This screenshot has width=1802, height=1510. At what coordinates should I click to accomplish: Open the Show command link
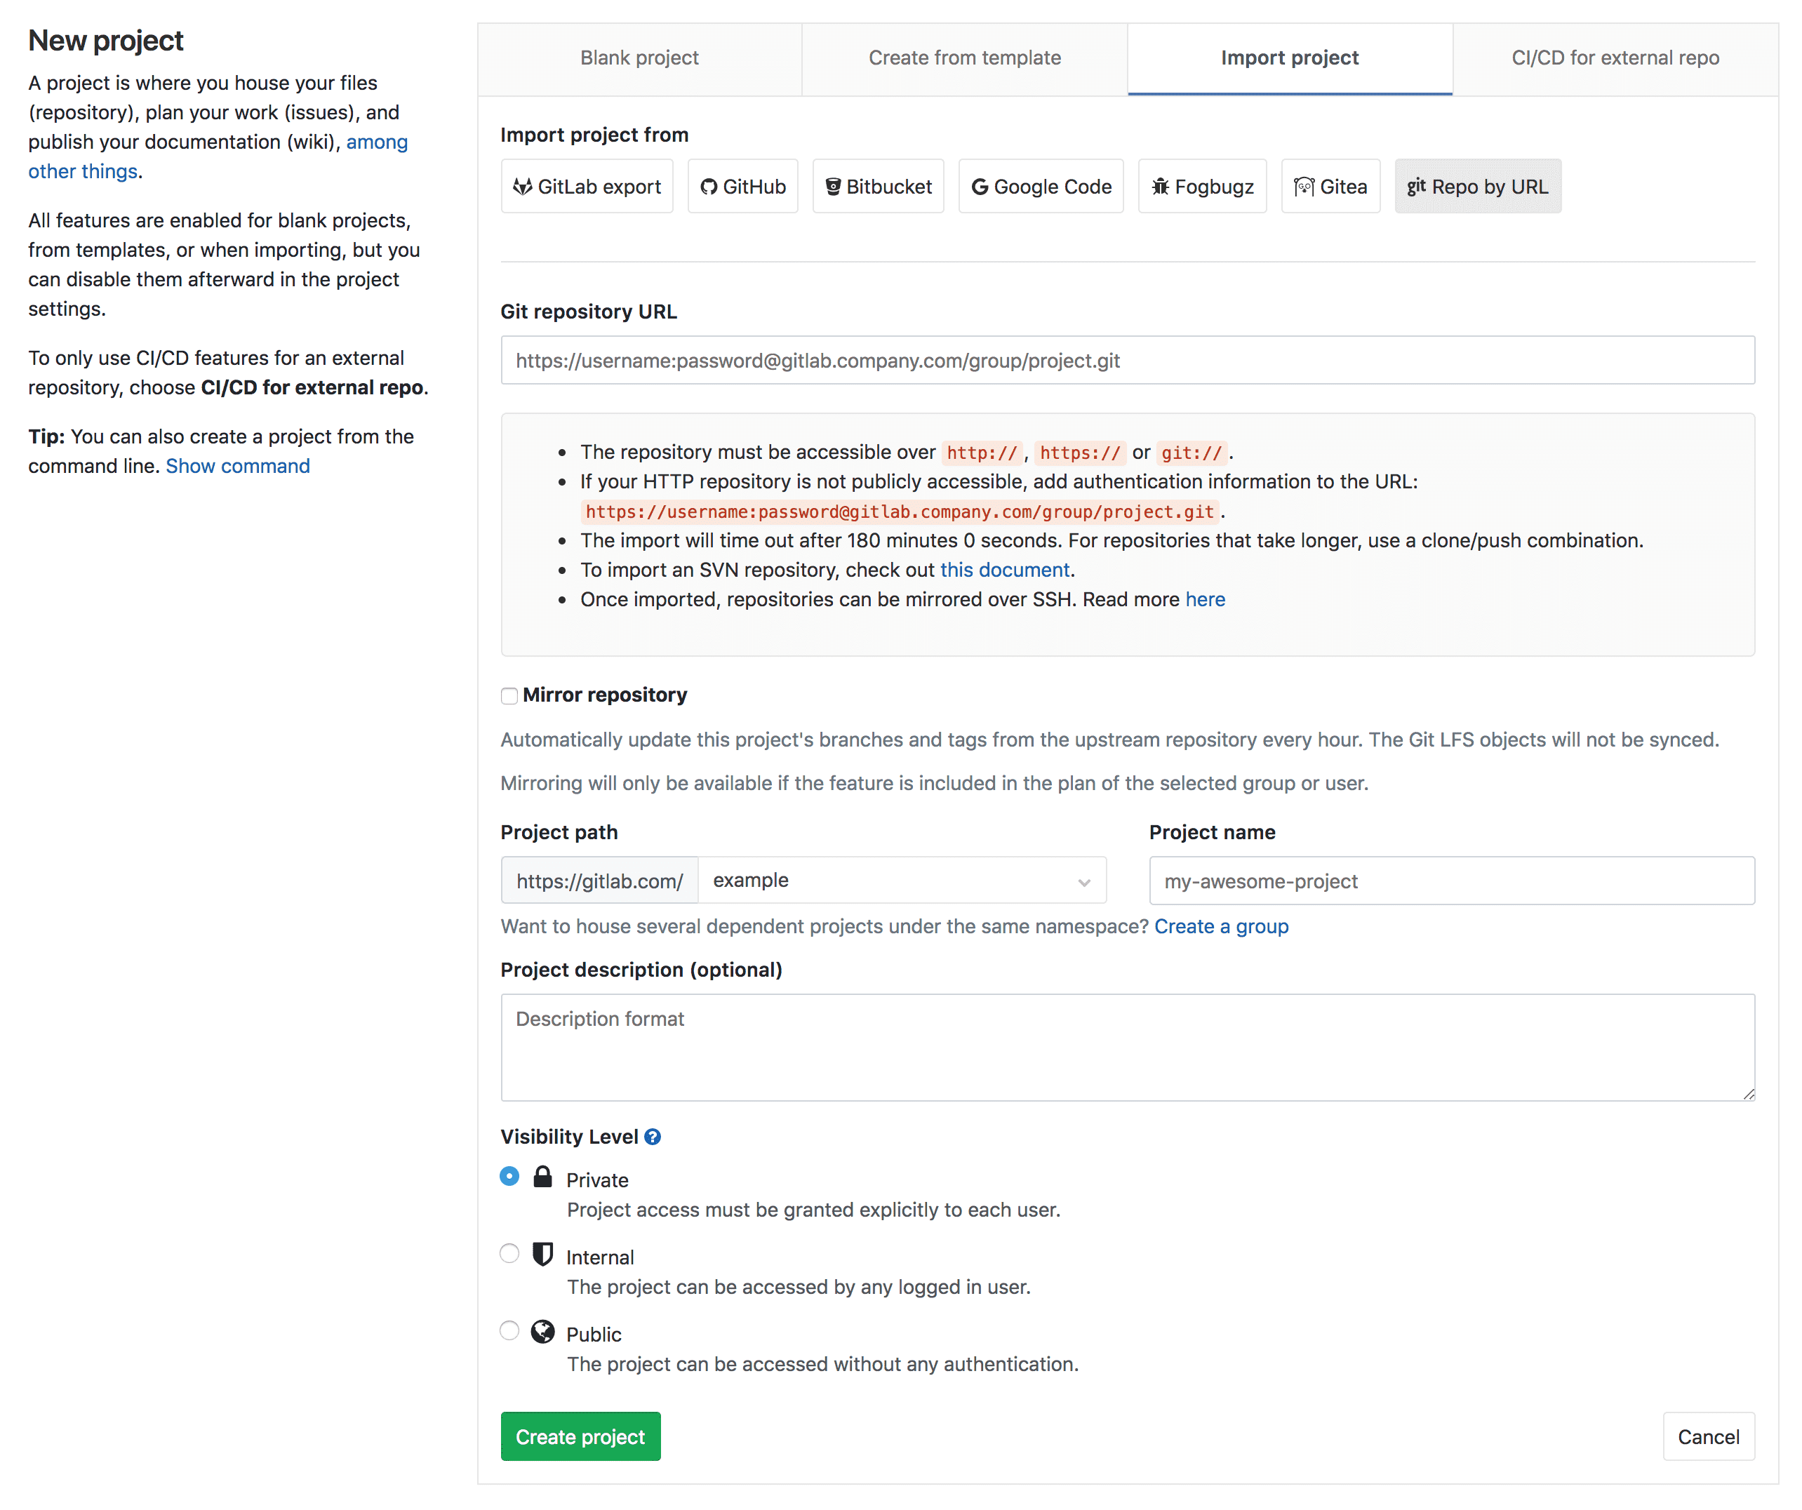coord(238,466)
